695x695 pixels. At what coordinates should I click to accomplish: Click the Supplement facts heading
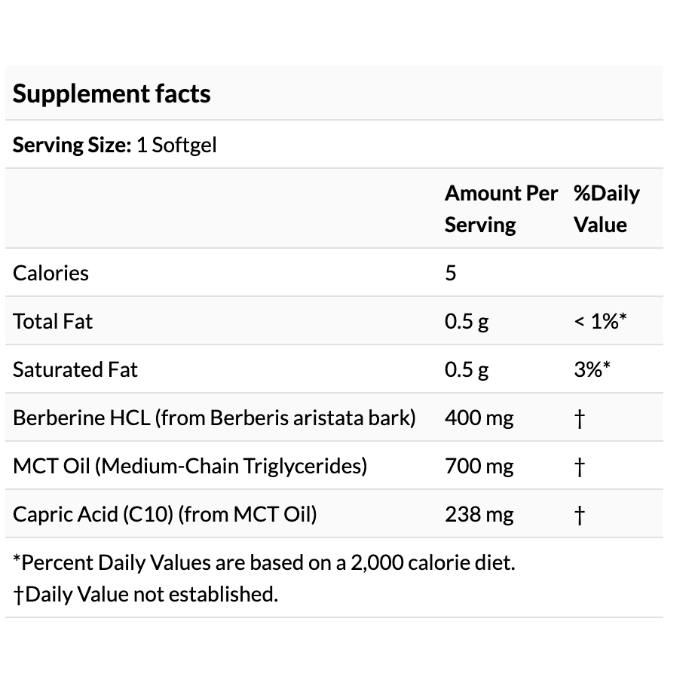[x=112, y=94]
